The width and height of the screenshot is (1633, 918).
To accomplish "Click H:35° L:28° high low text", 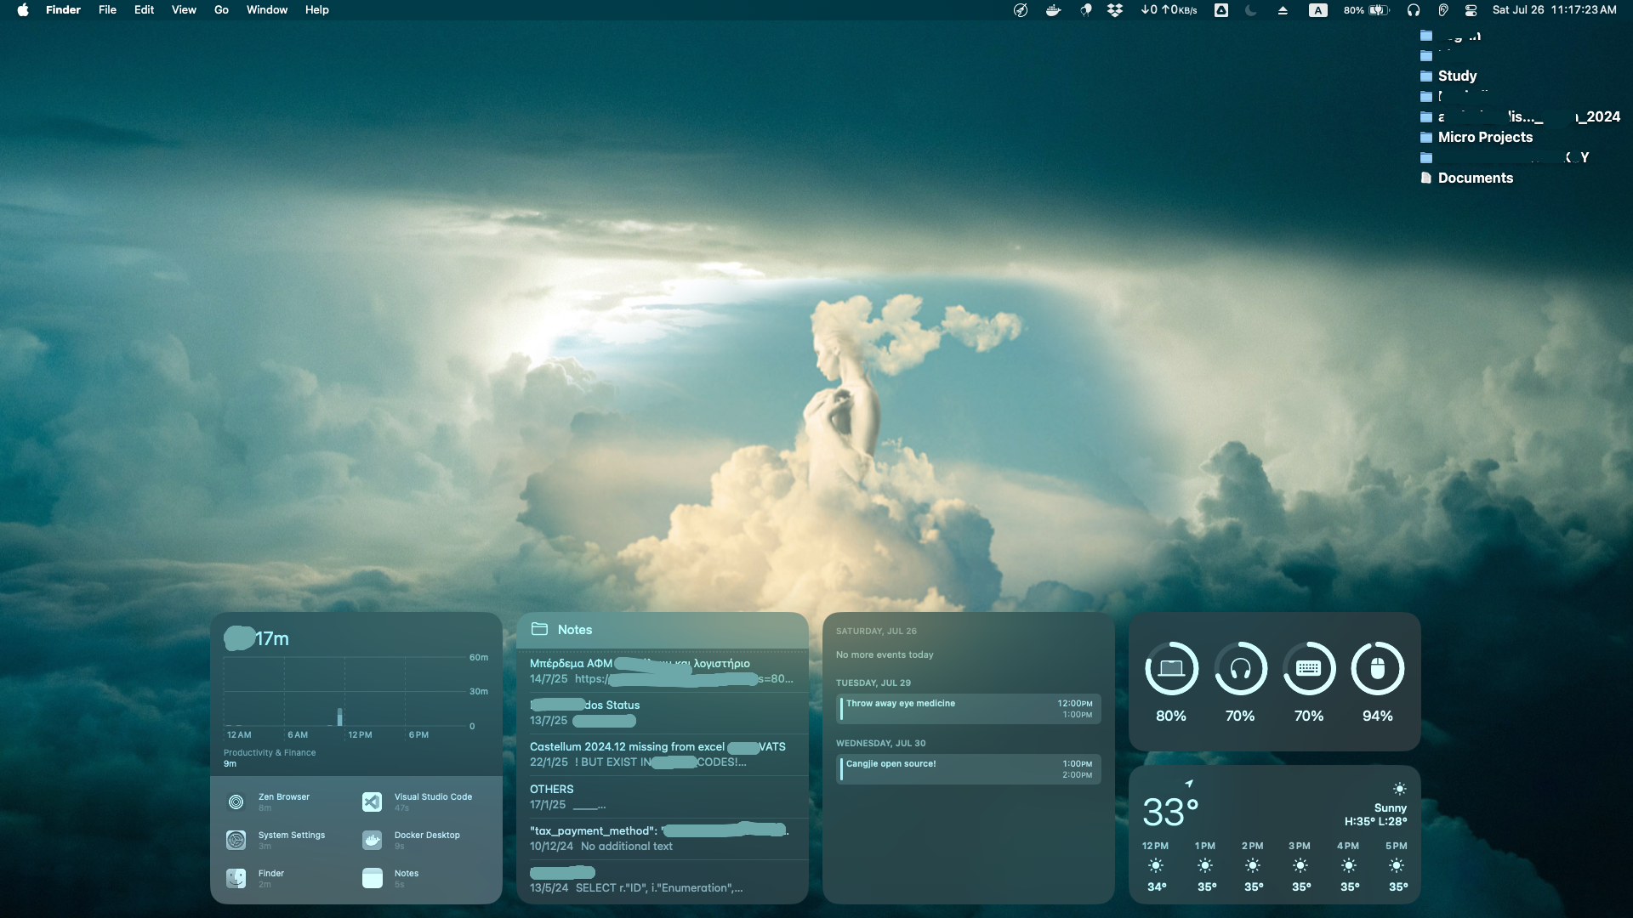I will (1375, 821).
